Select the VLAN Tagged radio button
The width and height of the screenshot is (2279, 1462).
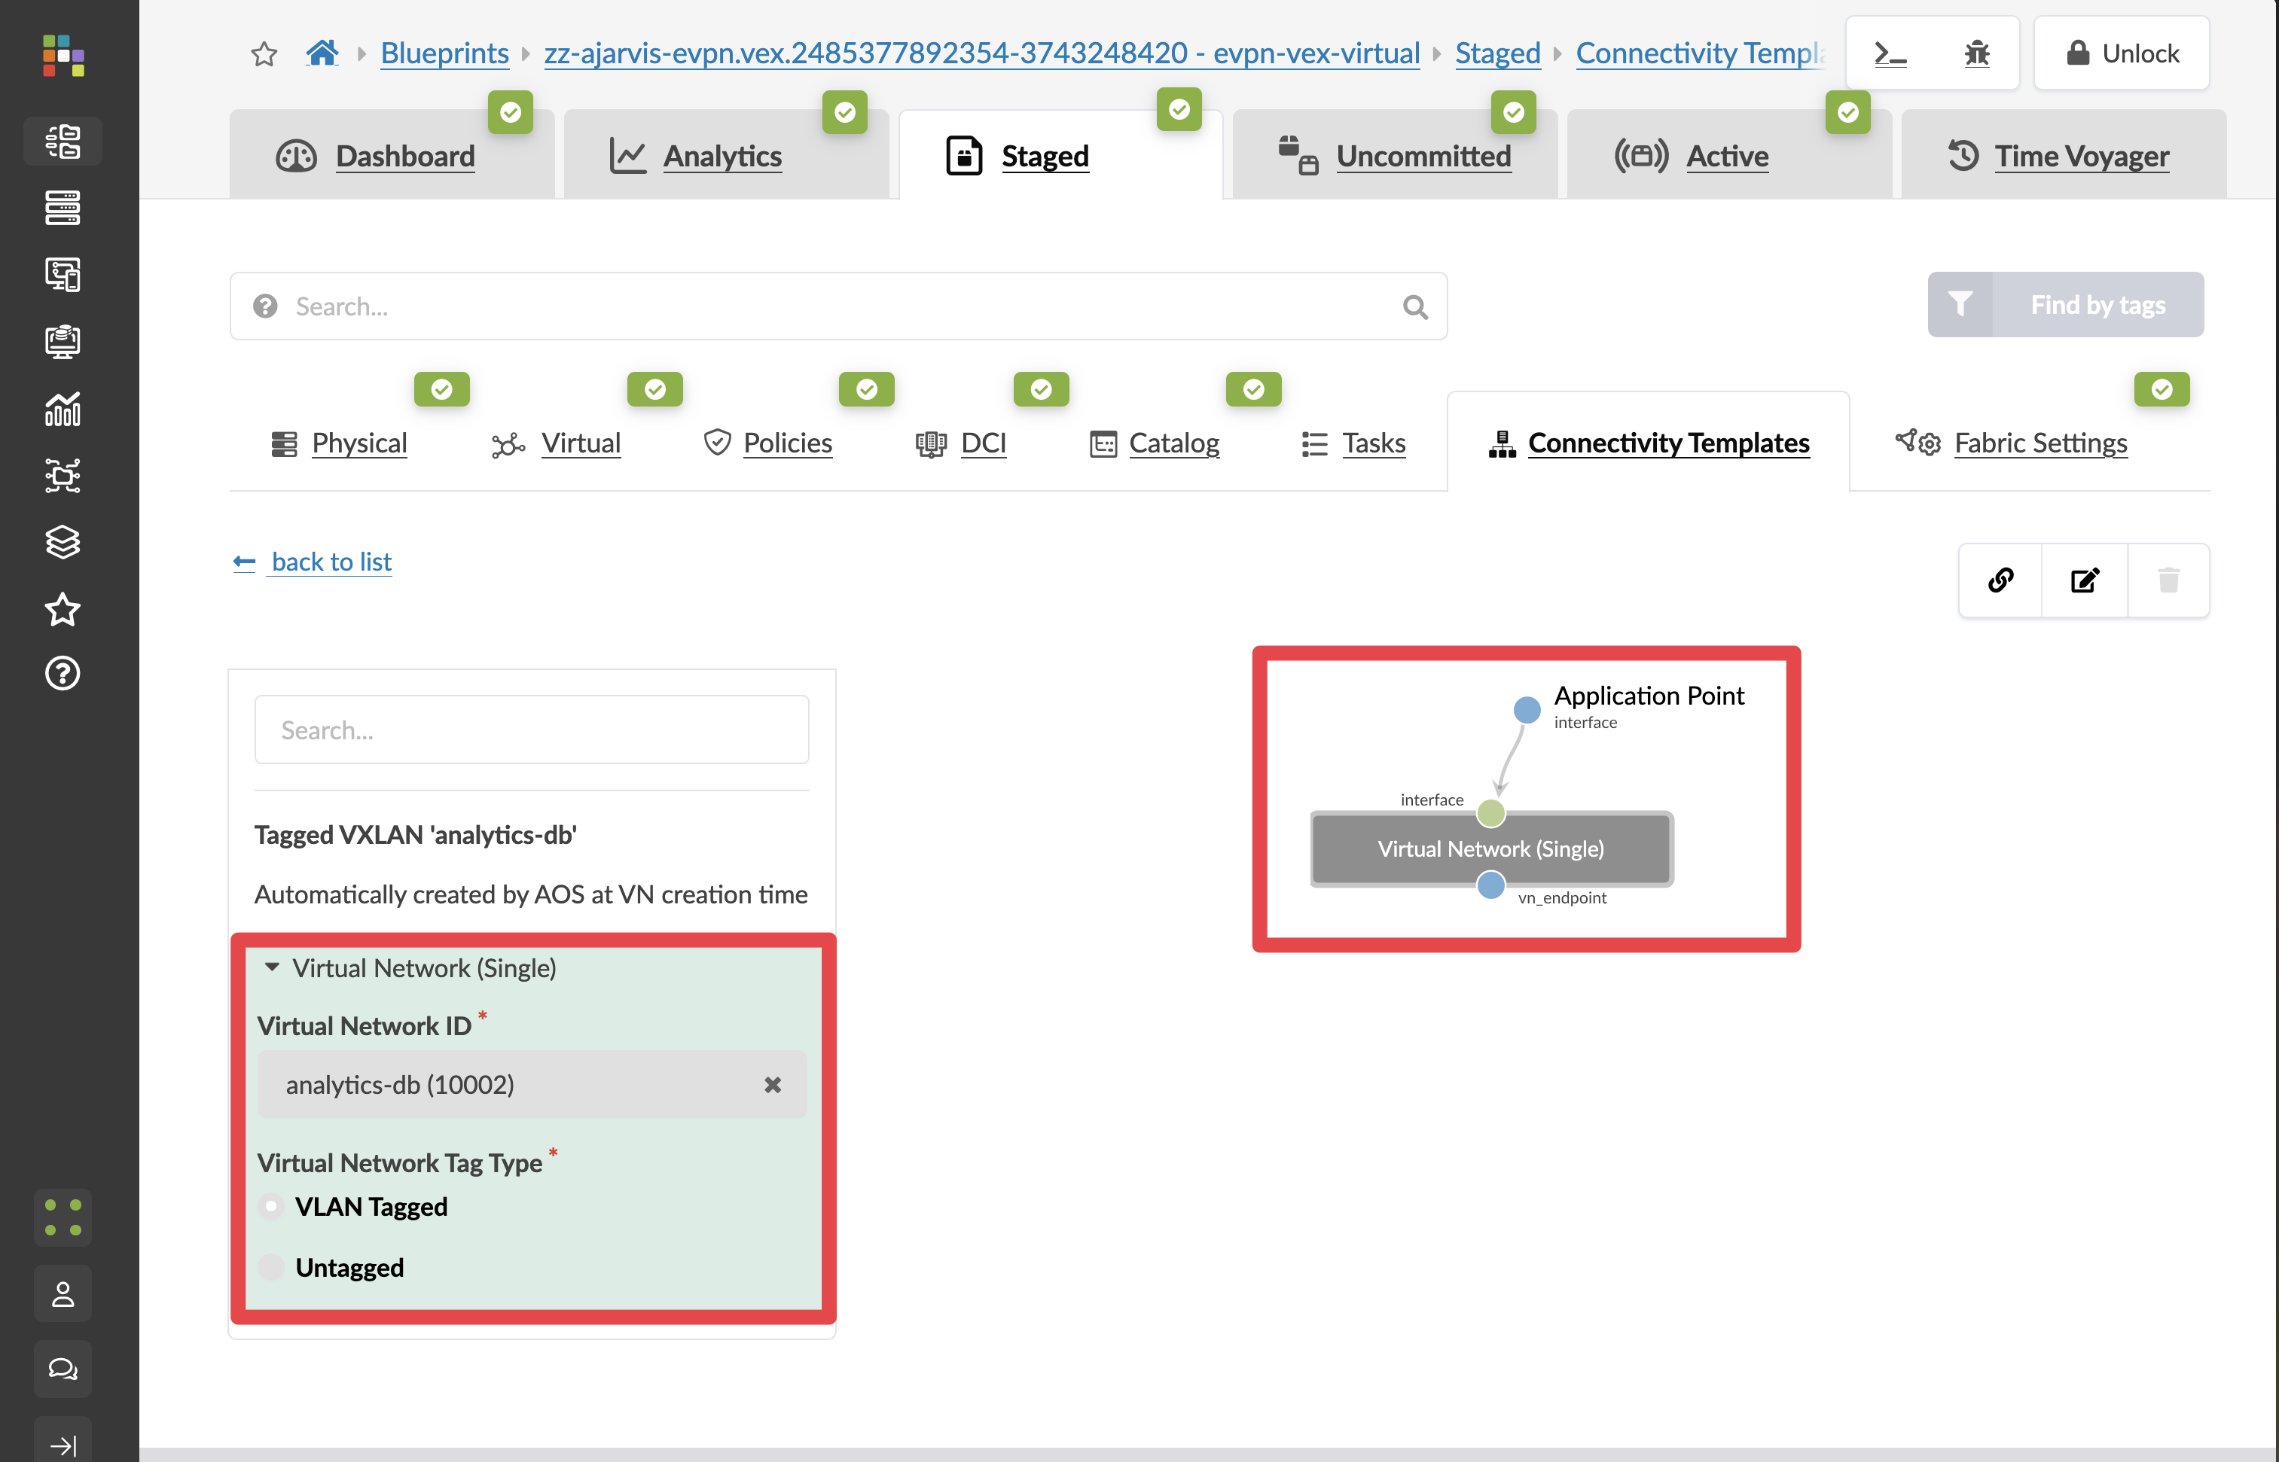[x=272, y=1206]
